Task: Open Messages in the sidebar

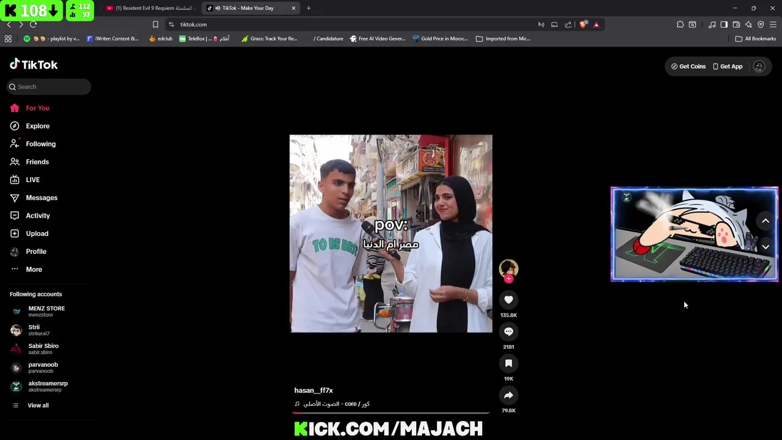Action: (34, 197)
